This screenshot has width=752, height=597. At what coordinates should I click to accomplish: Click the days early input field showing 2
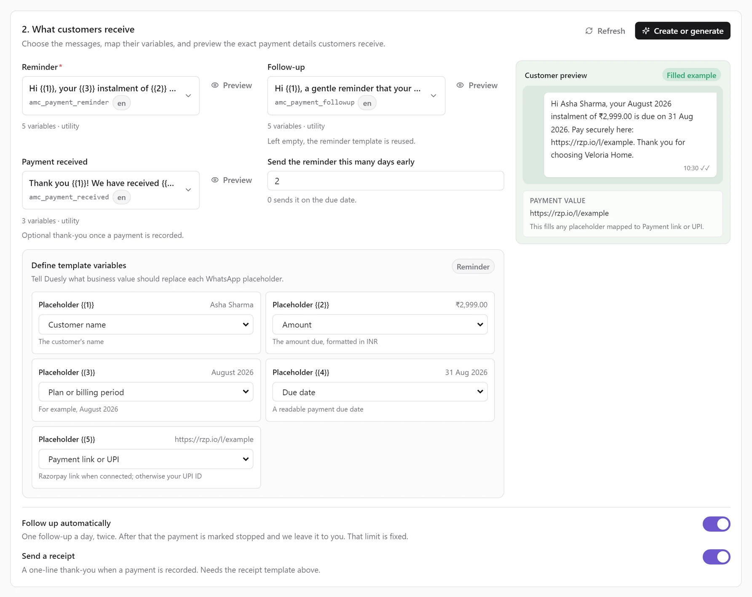tap(385, 181)
